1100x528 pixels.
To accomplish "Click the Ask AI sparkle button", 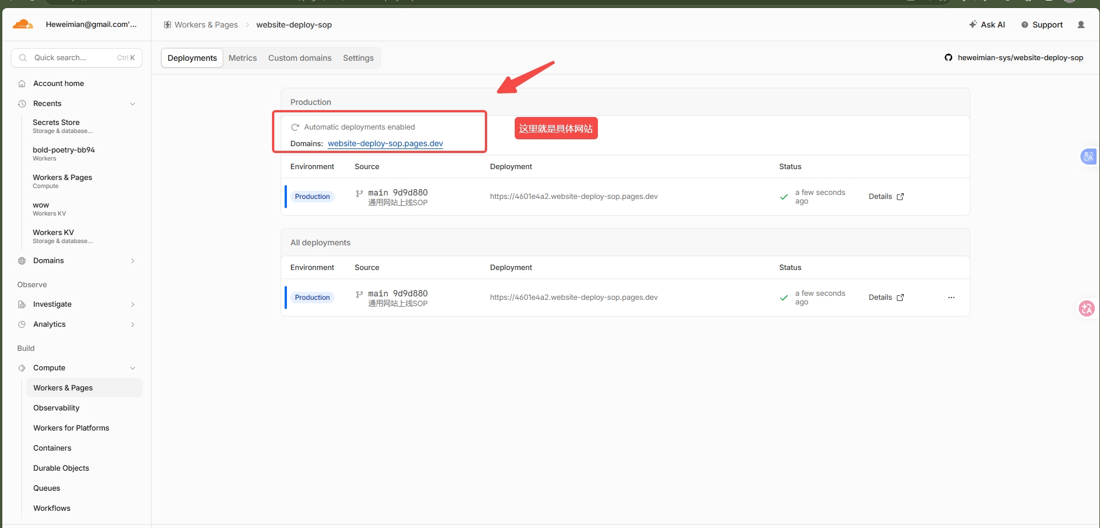I will [987, 25].
